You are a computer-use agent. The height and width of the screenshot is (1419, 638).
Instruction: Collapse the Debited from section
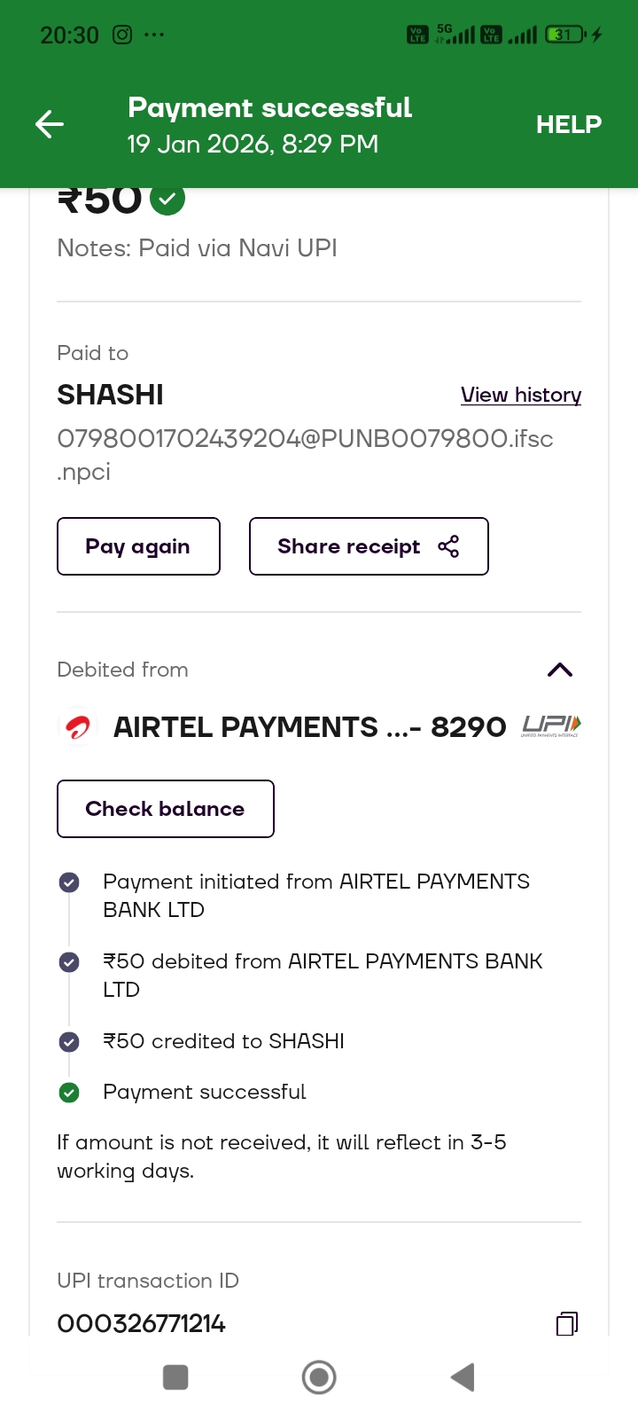point(560,670)
